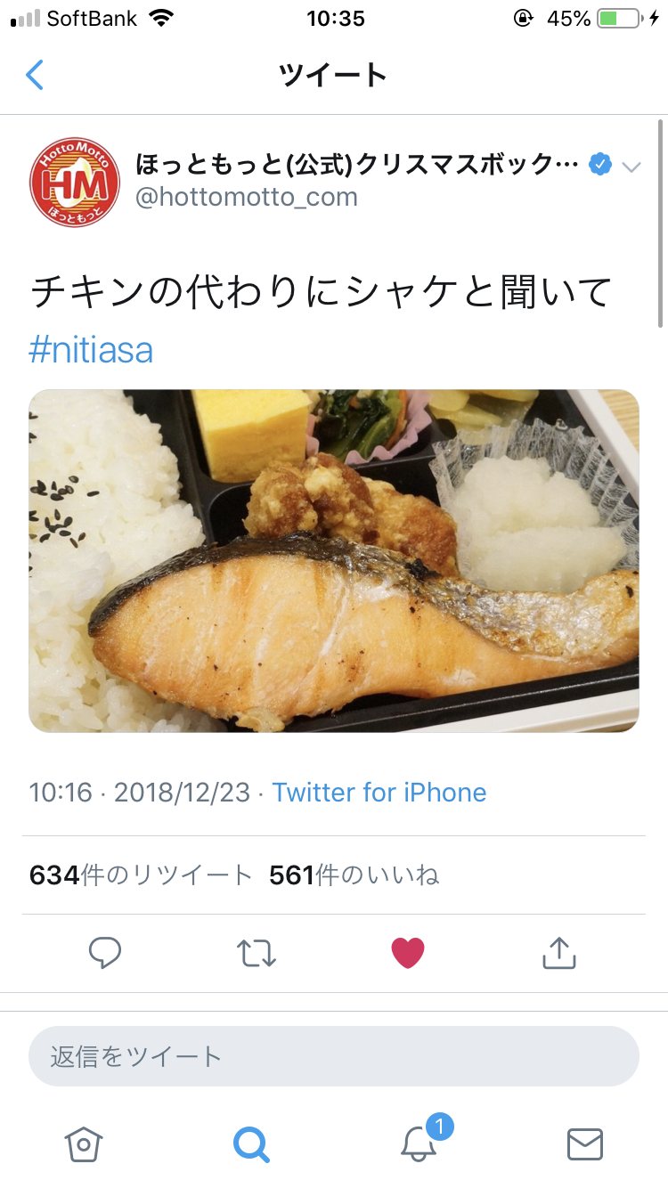
Task: Unlike the tweet via red heart
Action: 408,953
